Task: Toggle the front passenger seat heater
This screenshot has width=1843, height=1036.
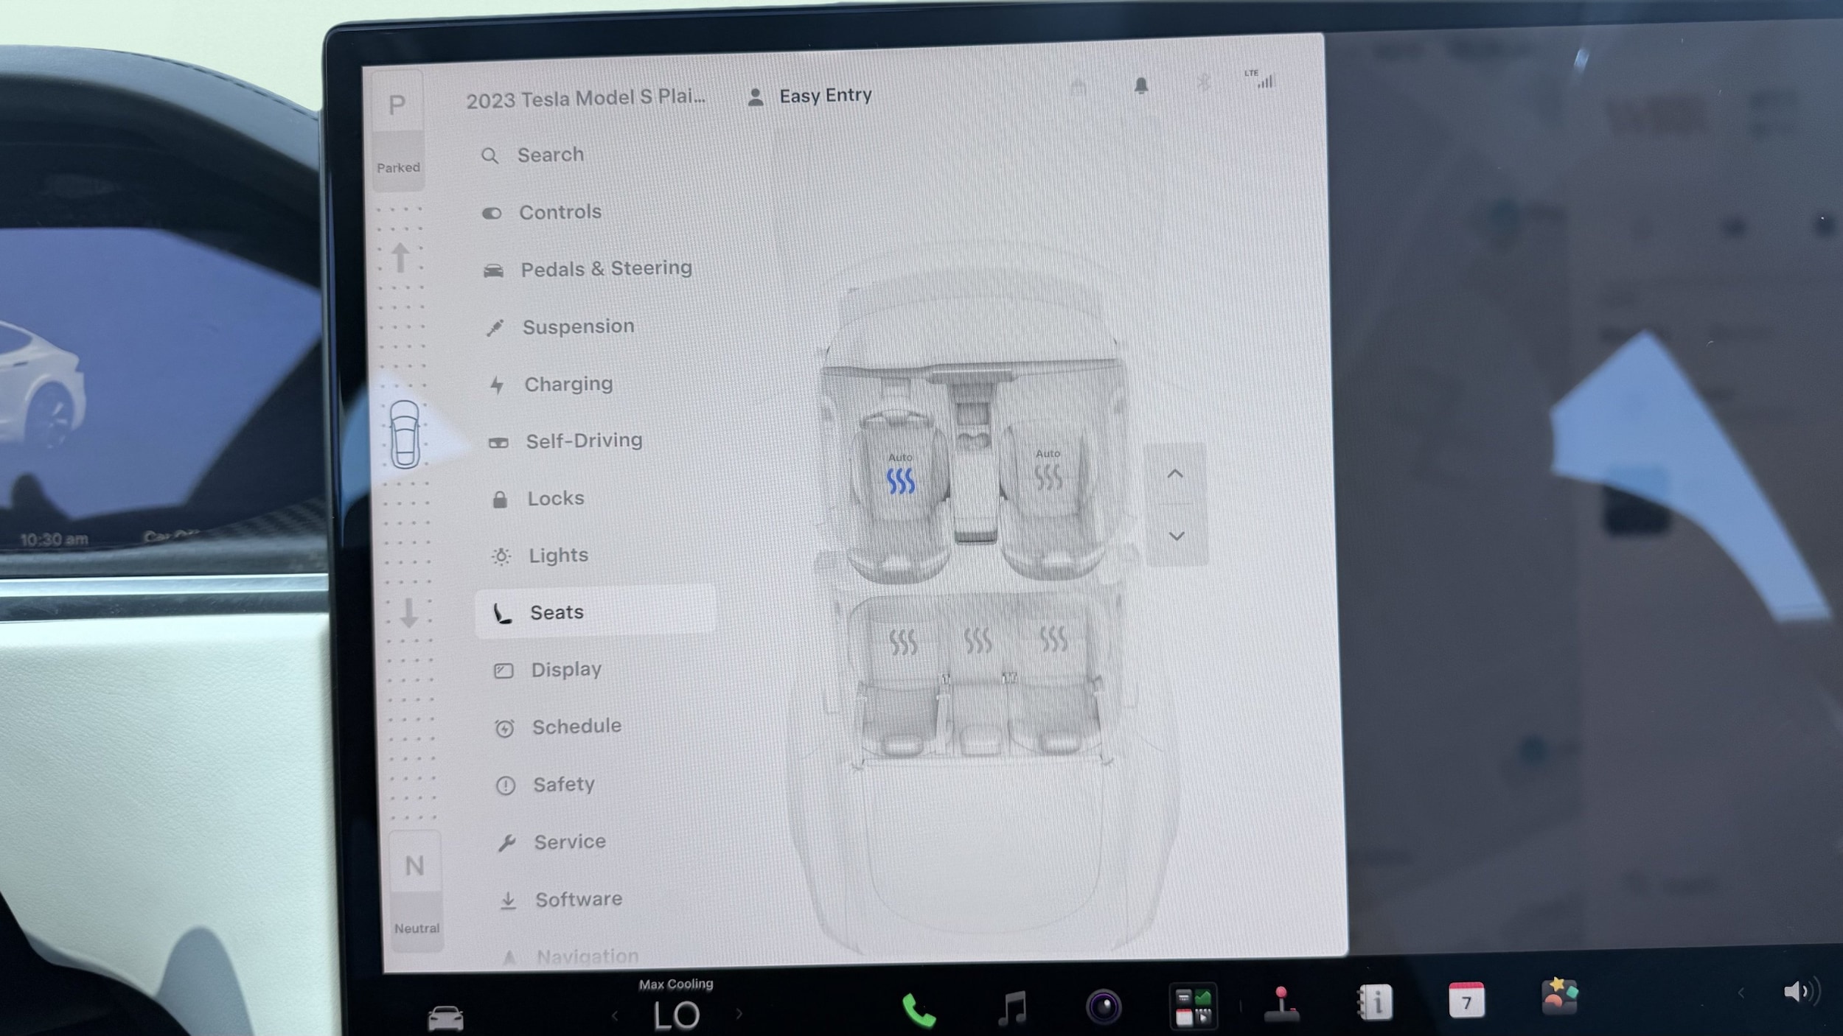Action: 1048,477
